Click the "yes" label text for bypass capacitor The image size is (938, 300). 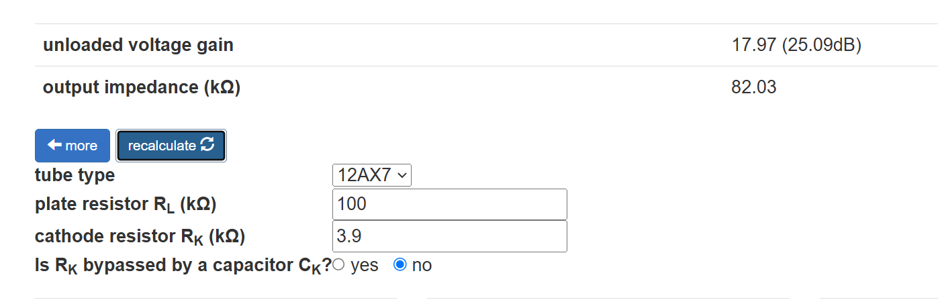click(x=365, y=265)
